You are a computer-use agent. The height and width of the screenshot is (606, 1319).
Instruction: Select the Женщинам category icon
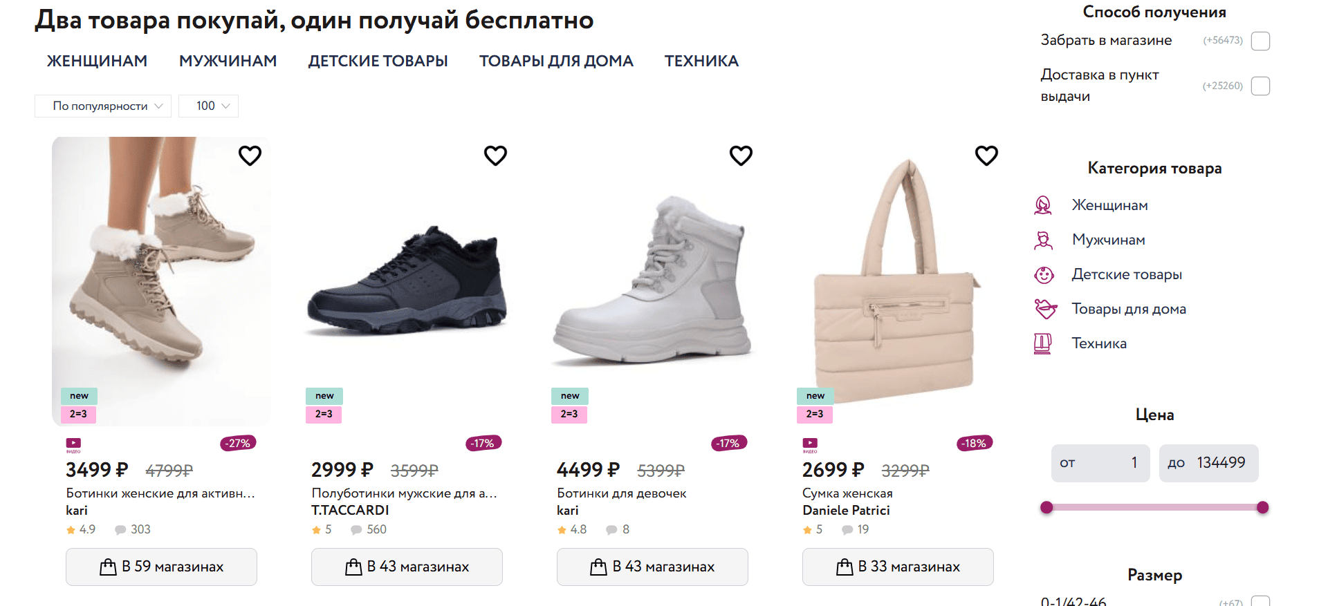tap(1043, 205)
